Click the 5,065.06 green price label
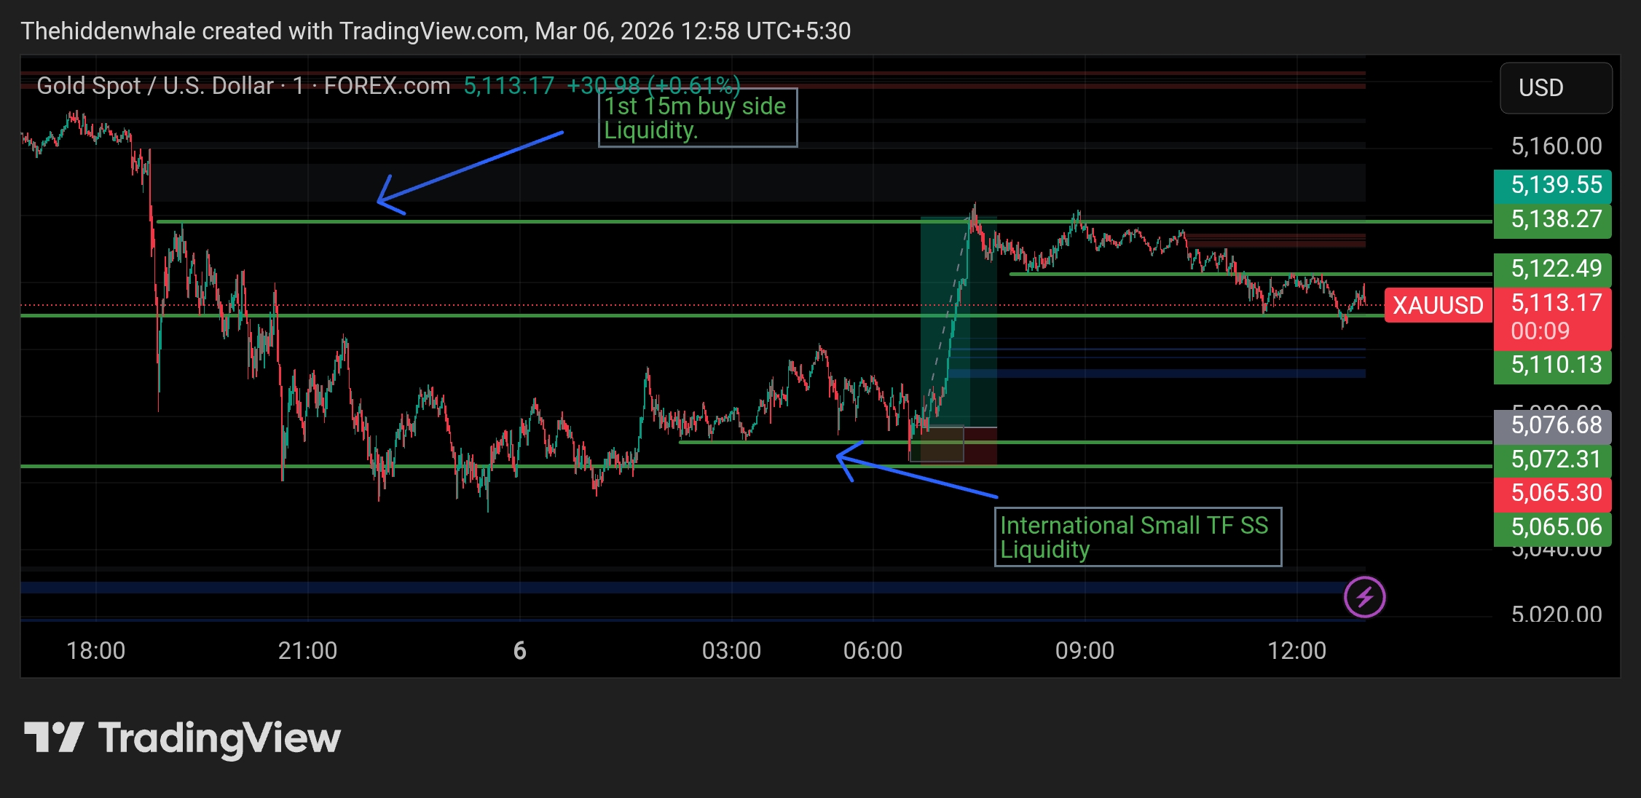 [x=1552, y=527]
